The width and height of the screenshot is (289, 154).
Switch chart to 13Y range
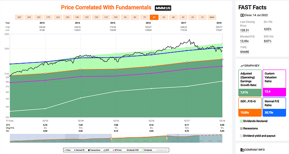[87, 17]
